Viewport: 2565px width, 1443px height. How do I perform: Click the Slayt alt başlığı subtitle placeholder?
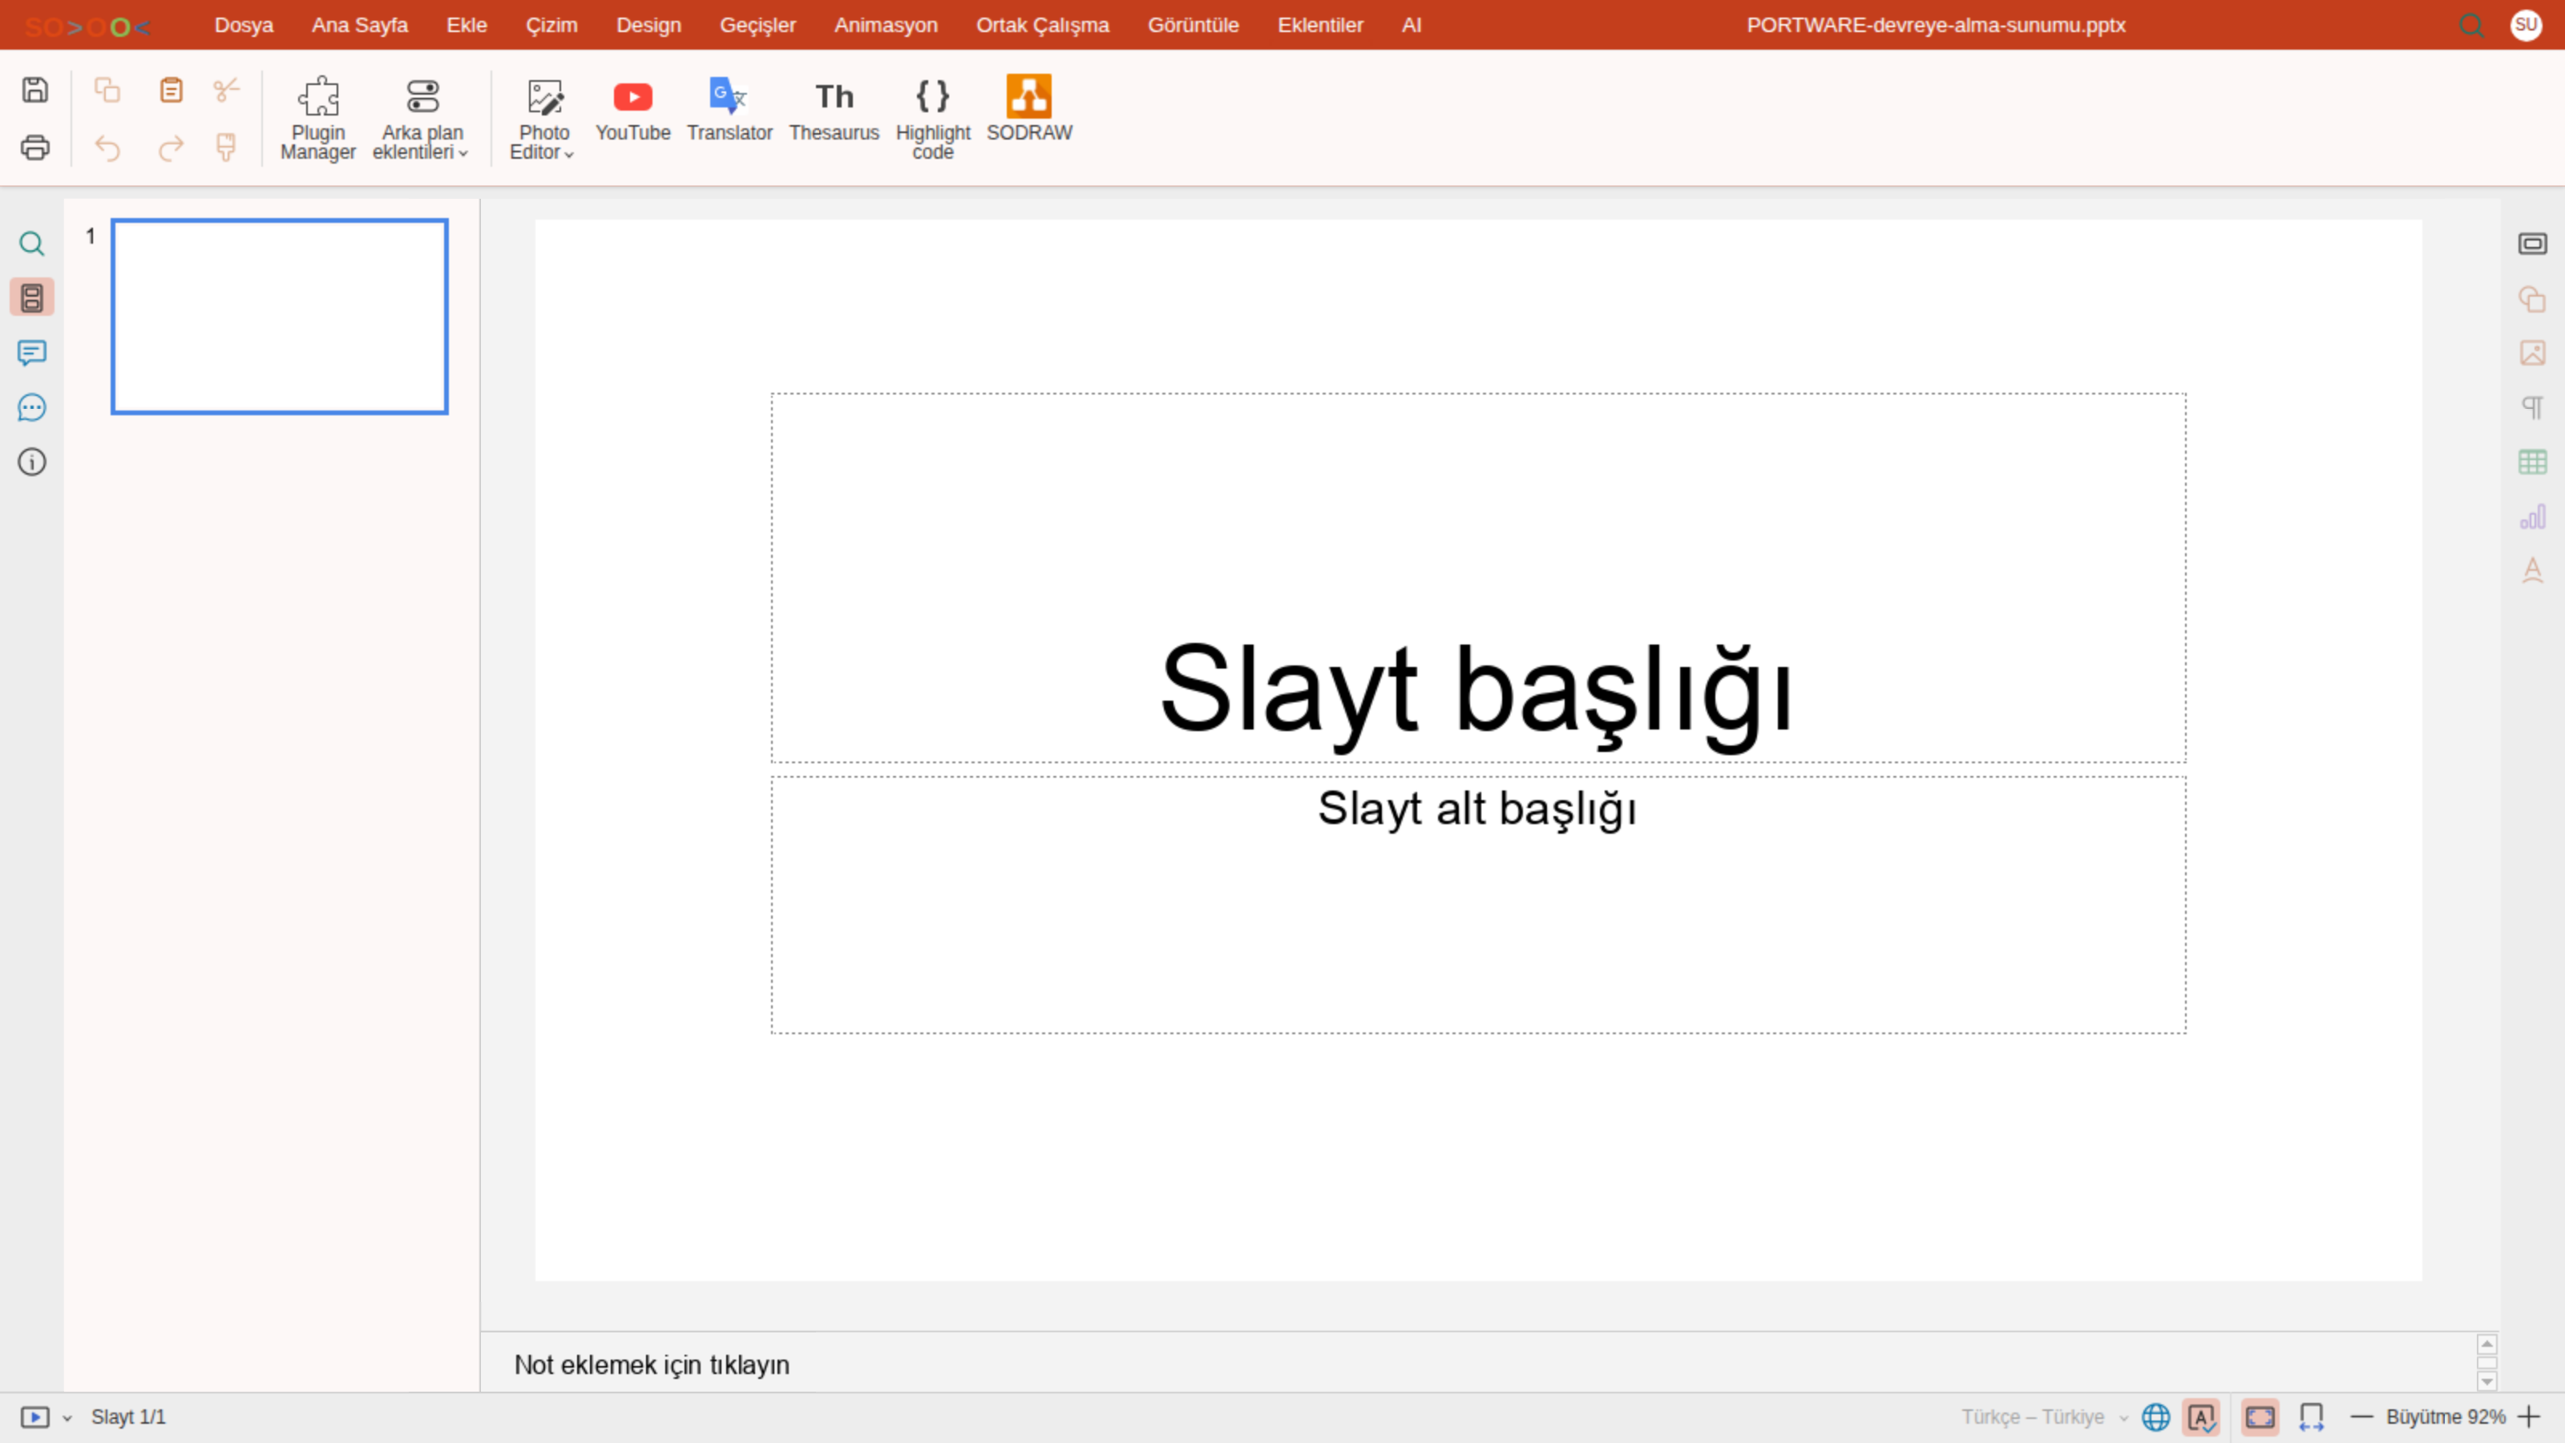pos(1477,904)
